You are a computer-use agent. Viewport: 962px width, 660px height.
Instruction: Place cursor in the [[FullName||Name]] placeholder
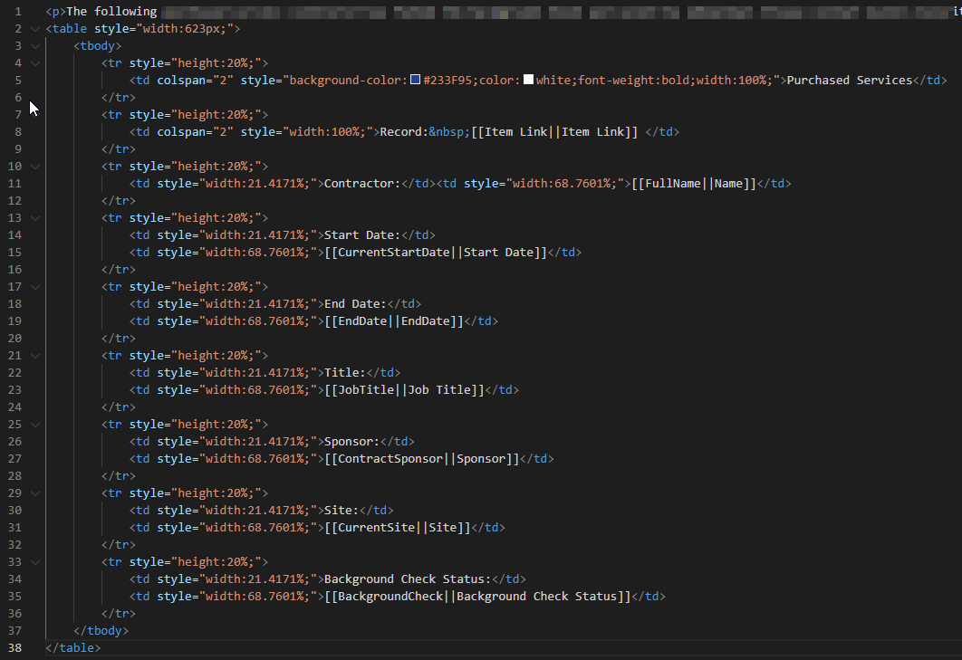(695, 184)
